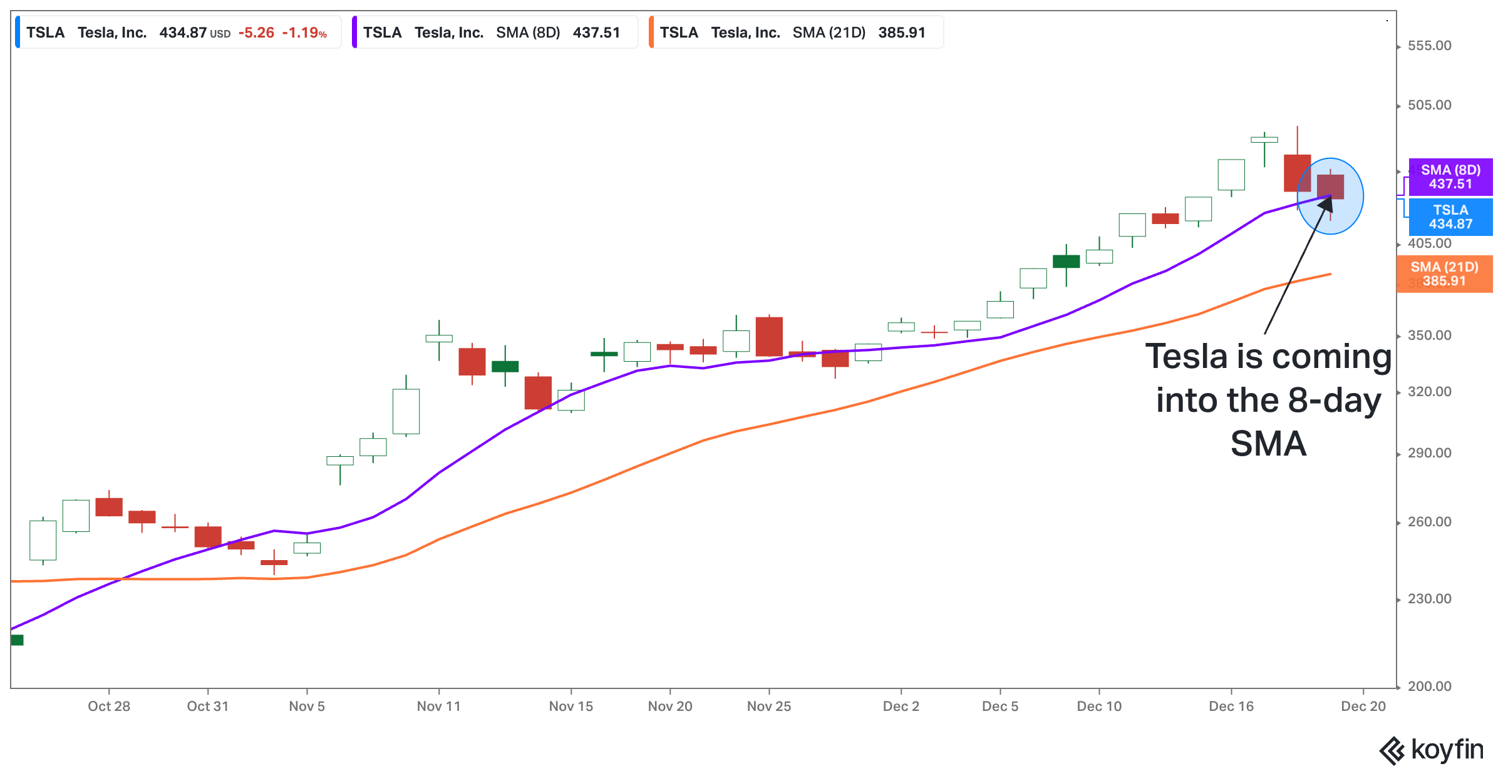Click the Dec 5 date axis label

(x=1000, y=707)
